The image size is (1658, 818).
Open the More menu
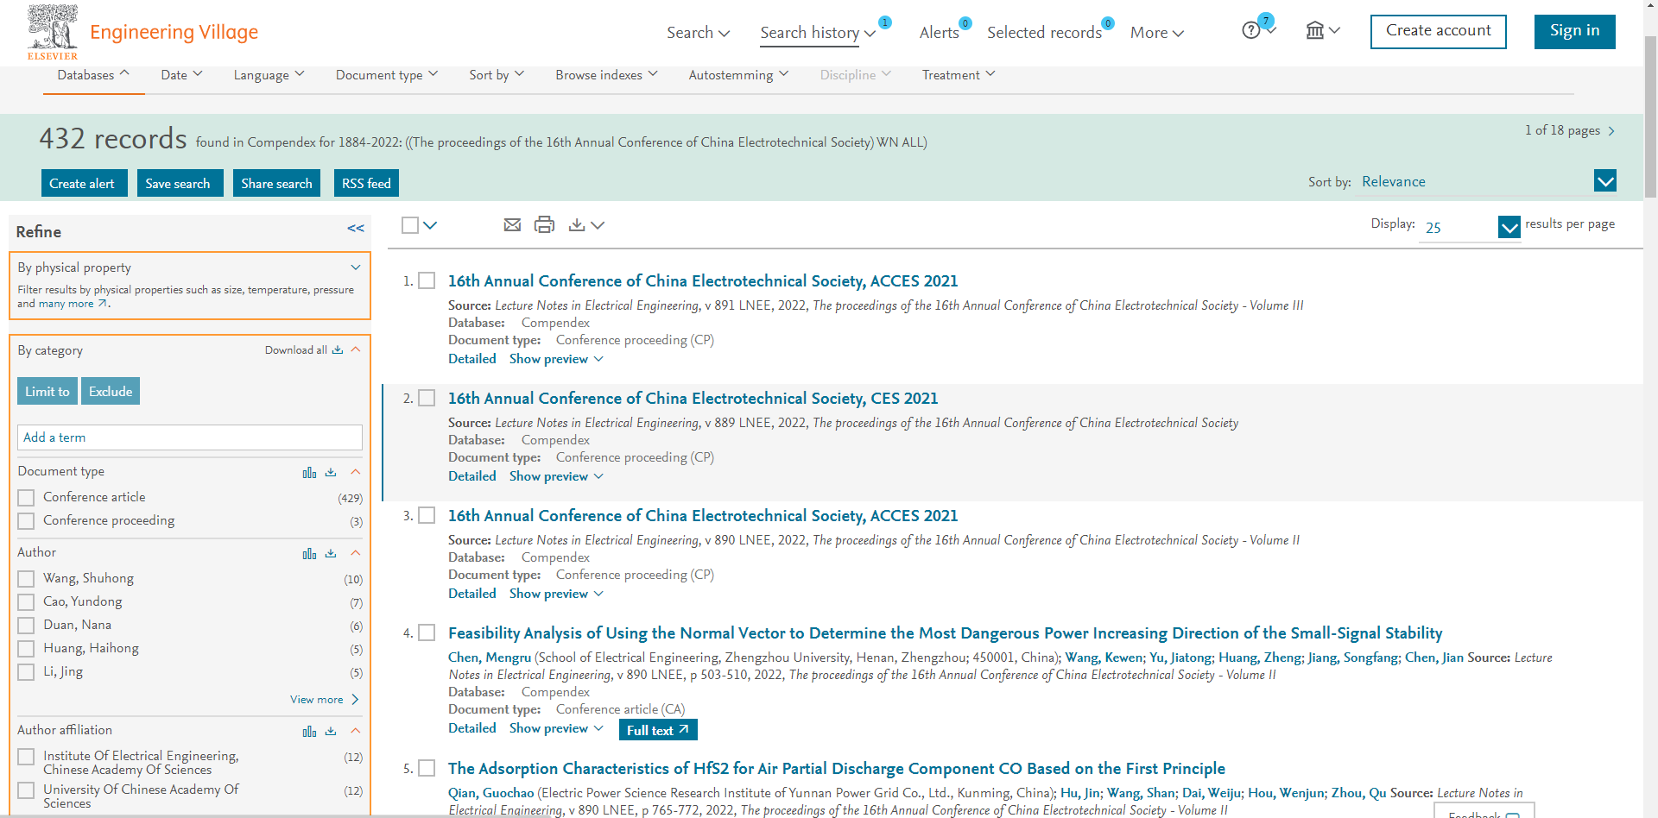pos(1157,33)
